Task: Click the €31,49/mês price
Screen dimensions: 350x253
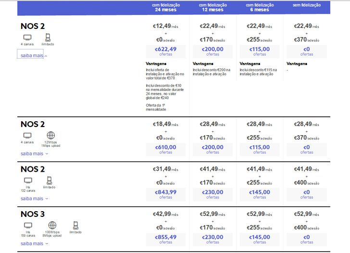Action: (165, 169)
